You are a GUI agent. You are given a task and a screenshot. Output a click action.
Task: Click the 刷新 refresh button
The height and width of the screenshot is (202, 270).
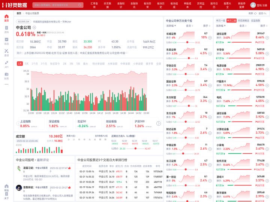click(x=252, y=13)
